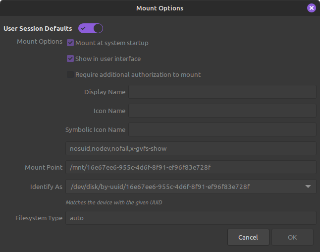Click the Mount Options title bar

click(160, 8)
